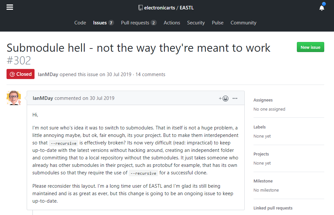Screen dimensions: 334x215
Task: Open the electronicarts owner link
Action: (x=160, y=8)
